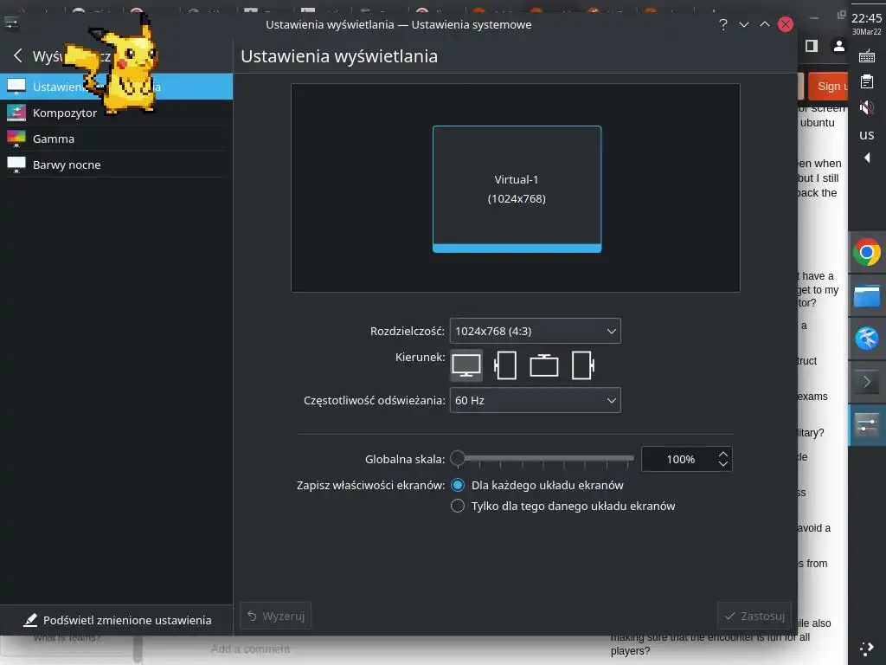Open the clock showing 22:45 in panel
The height and width of the screenshot is (665, 886).
click(x=867, y=23)
